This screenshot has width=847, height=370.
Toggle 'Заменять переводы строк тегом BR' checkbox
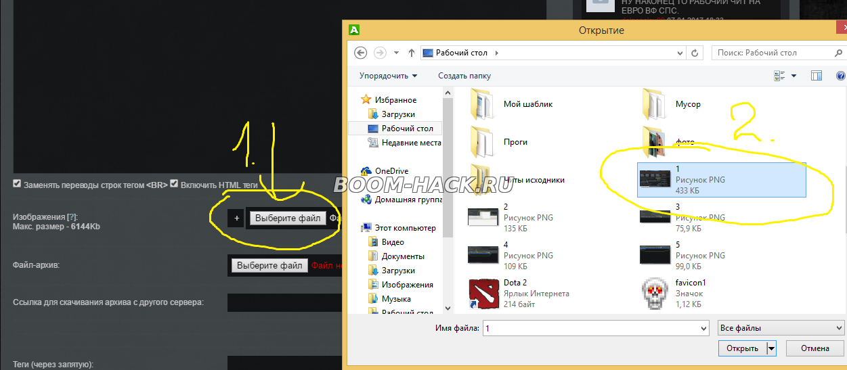tap(16, 184)
